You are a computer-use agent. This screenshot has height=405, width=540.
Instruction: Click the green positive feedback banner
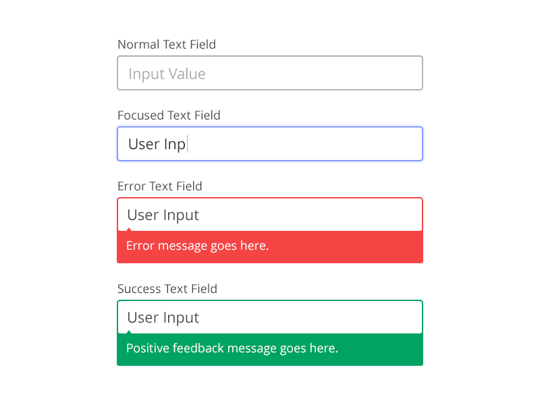tap(270, 350)
